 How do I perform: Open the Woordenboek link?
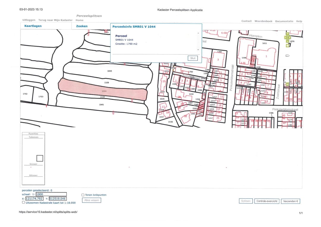click(263, 21)
